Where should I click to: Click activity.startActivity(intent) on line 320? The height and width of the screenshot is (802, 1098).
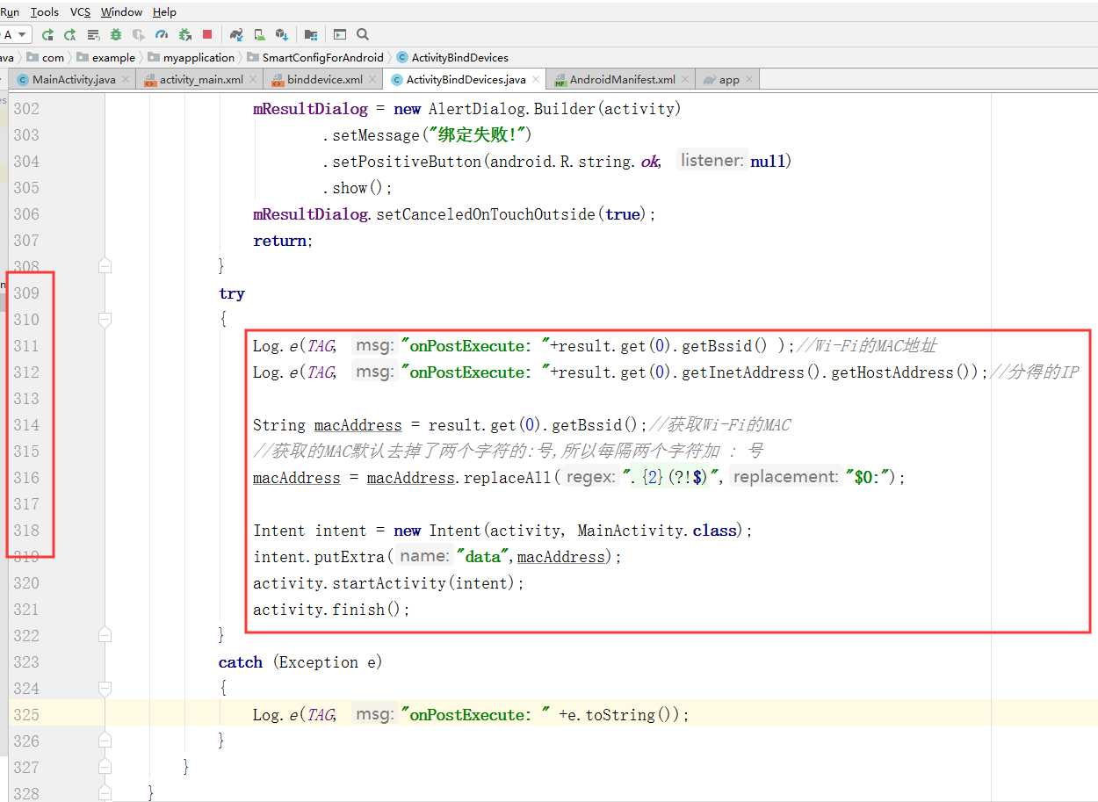pos(385,583)
